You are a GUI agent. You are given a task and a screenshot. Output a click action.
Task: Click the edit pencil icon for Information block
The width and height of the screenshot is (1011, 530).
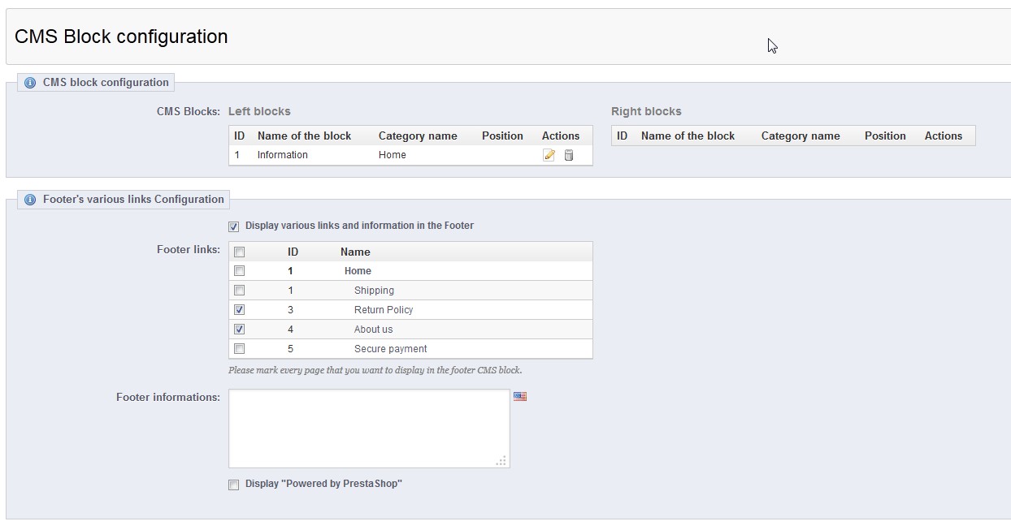point(549,155)
